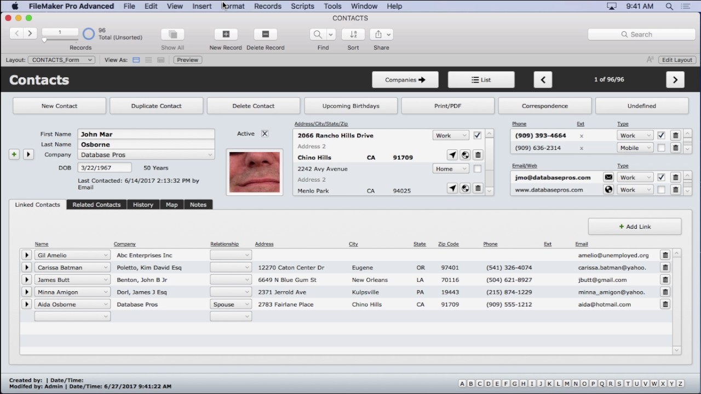The image size is (701, 394).
Task: Open the Scripts menu
Action: (302, 6)
